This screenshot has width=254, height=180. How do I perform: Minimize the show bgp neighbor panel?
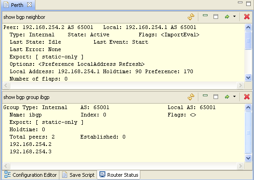[x=205, y=15]
